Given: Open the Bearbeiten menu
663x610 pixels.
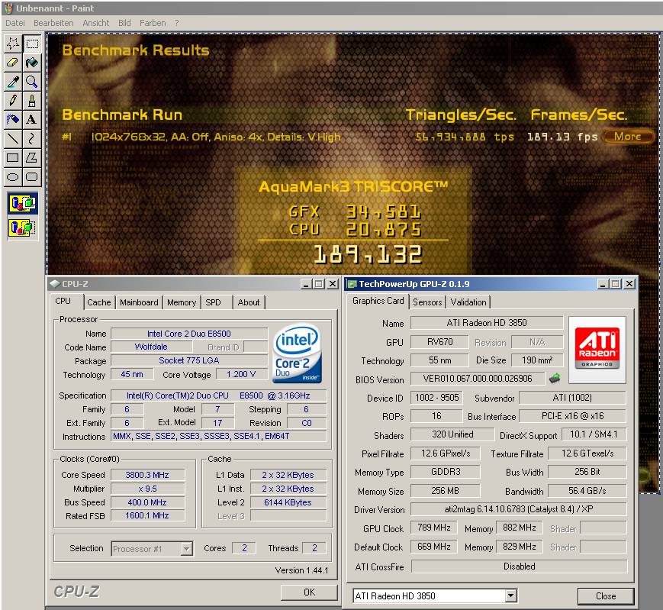Looking at the screenshot, I should (x=53, y=23).
